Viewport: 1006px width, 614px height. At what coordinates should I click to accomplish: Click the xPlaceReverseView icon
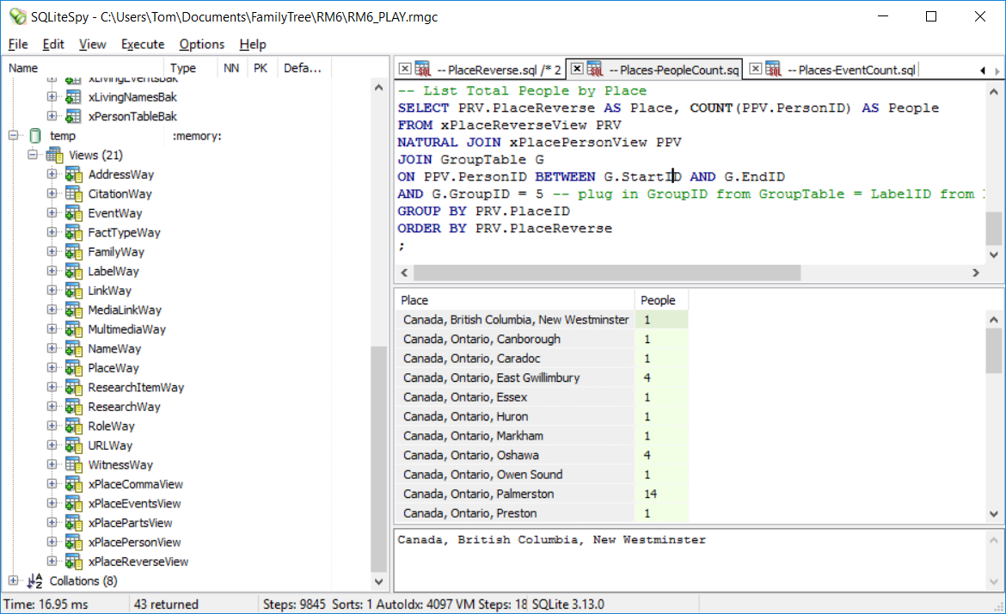74,562
